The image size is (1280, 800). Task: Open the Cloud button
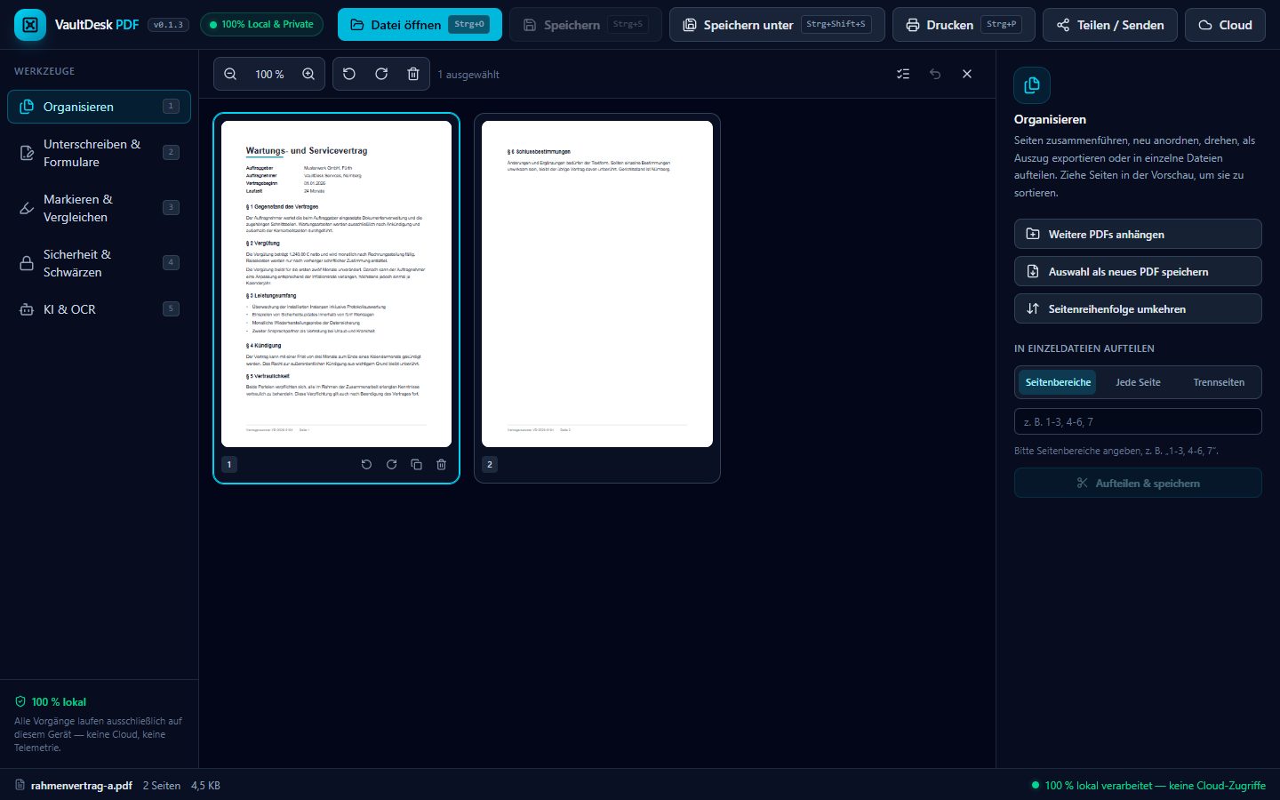tap(1225, 25)
